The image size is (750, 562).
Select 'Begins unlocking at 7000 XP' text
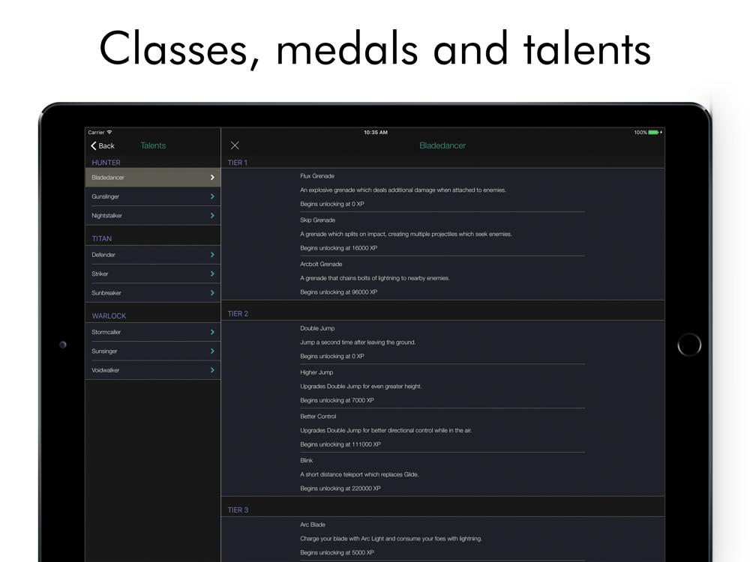pos(337,400)
